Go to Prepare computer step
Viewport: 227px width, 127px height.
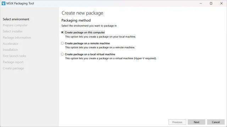click(15, 25)
